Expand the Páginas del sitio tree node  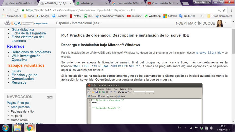[x=9, y=112]
